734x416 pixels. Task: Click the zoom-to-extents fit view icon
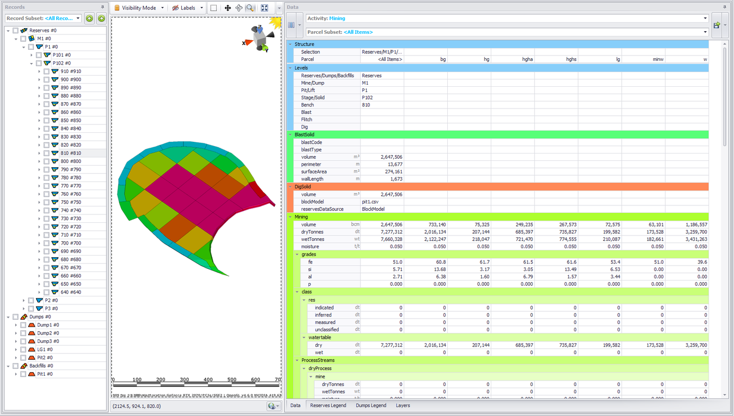(x=264, y=8)
